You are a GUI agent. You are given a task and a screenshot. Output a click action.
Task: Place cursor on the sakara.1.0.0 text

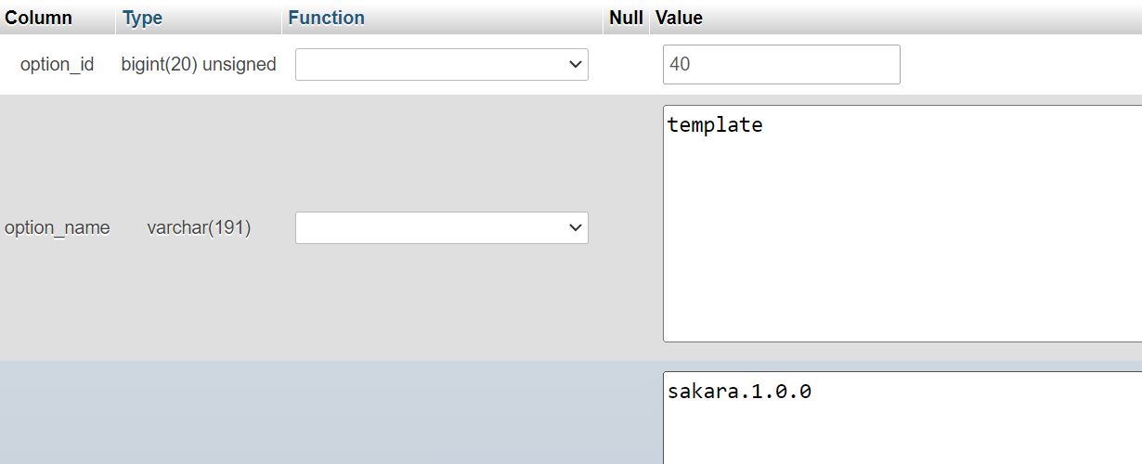coord(739,392)
